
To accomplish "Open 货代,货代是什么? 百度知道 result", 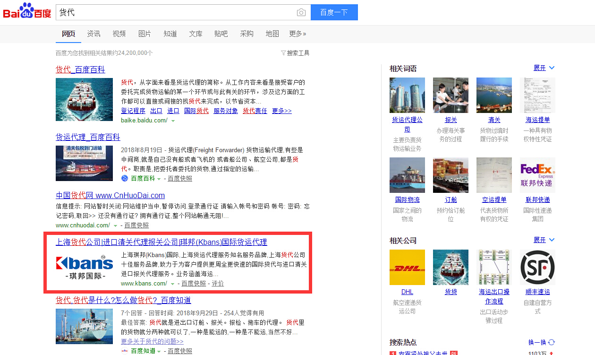I will click(x=123, y=300).
